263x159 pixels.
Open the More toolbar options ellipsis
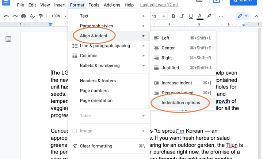click(x=221, y=16)
